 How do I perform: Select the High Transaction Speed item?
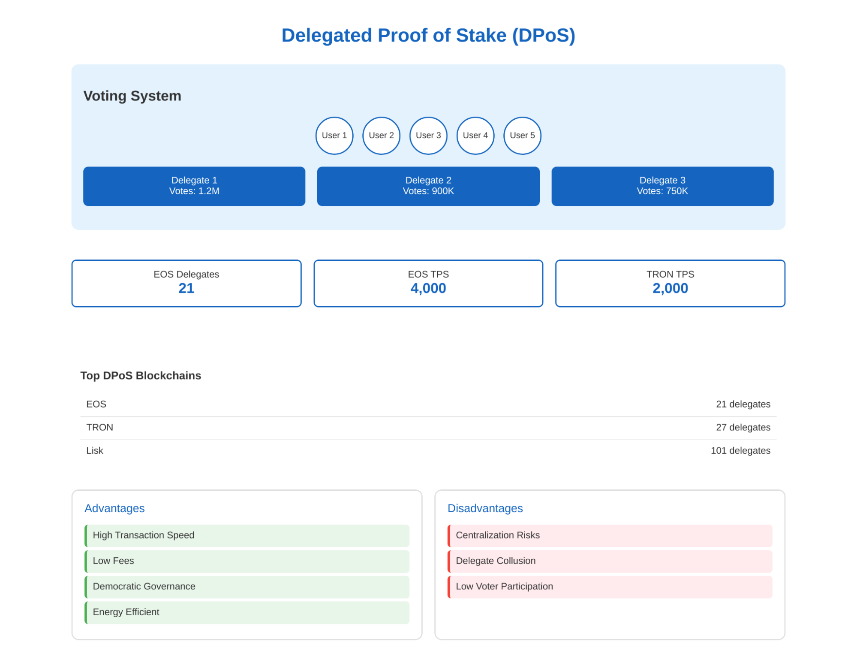point(247,535)
